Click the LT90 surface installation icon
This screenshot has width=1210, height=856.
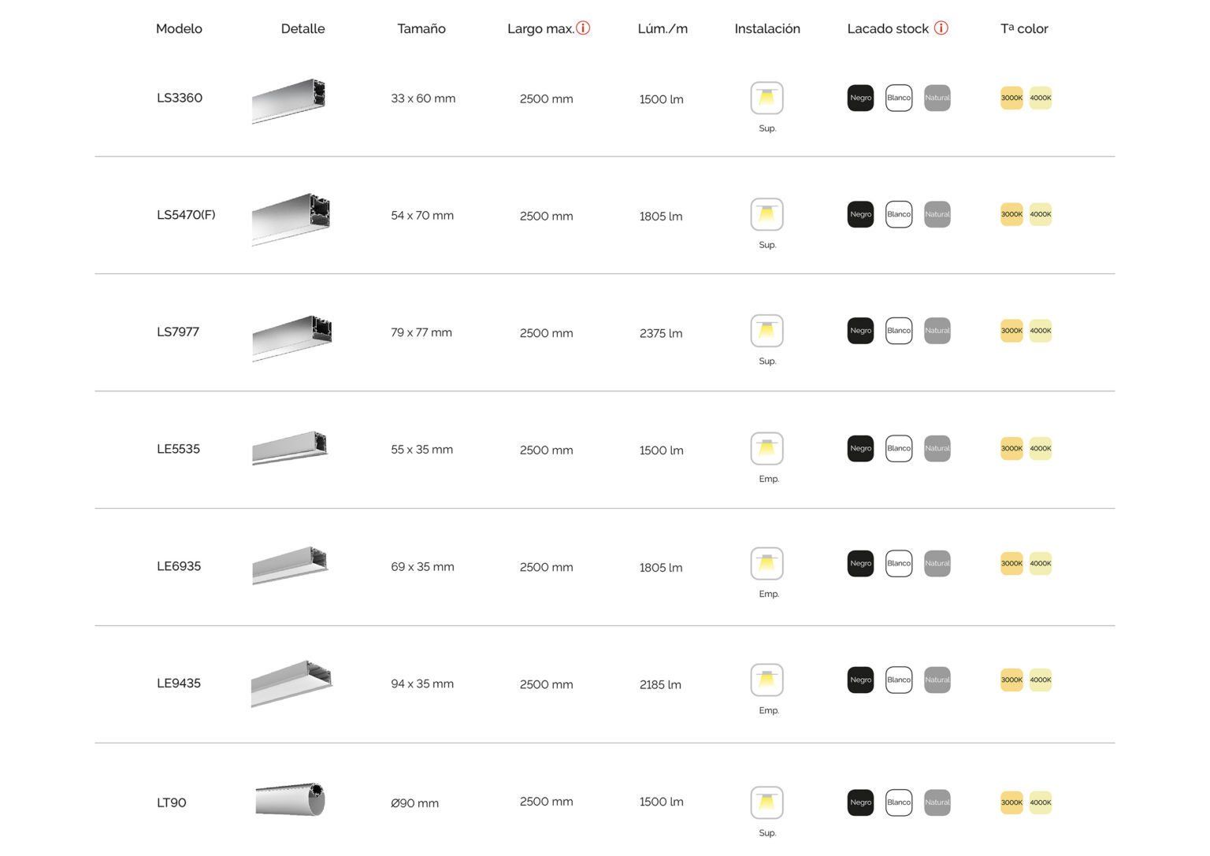tap(766, 802)
